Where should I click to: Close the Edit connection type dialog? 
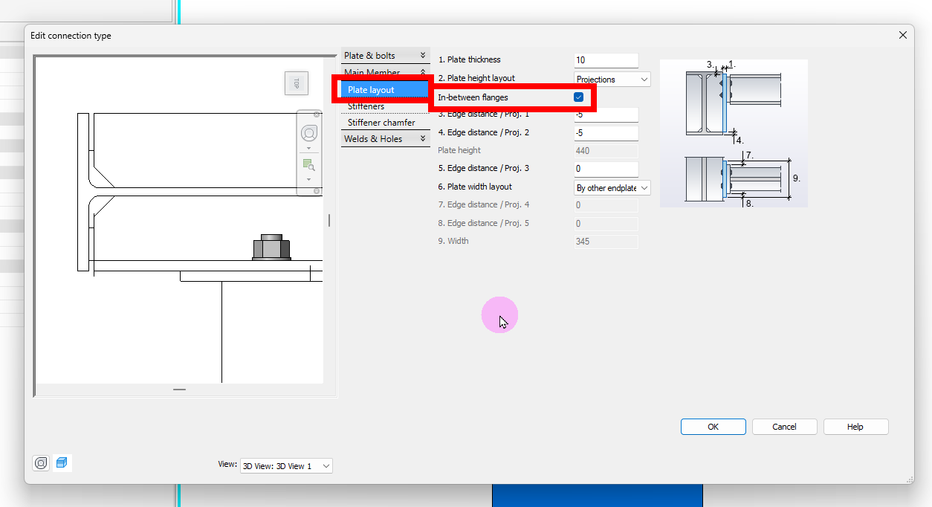point(903,35)
